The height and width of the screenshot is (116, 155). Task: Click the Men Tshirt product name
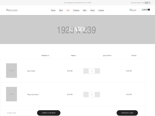click(x=31, y=71)
